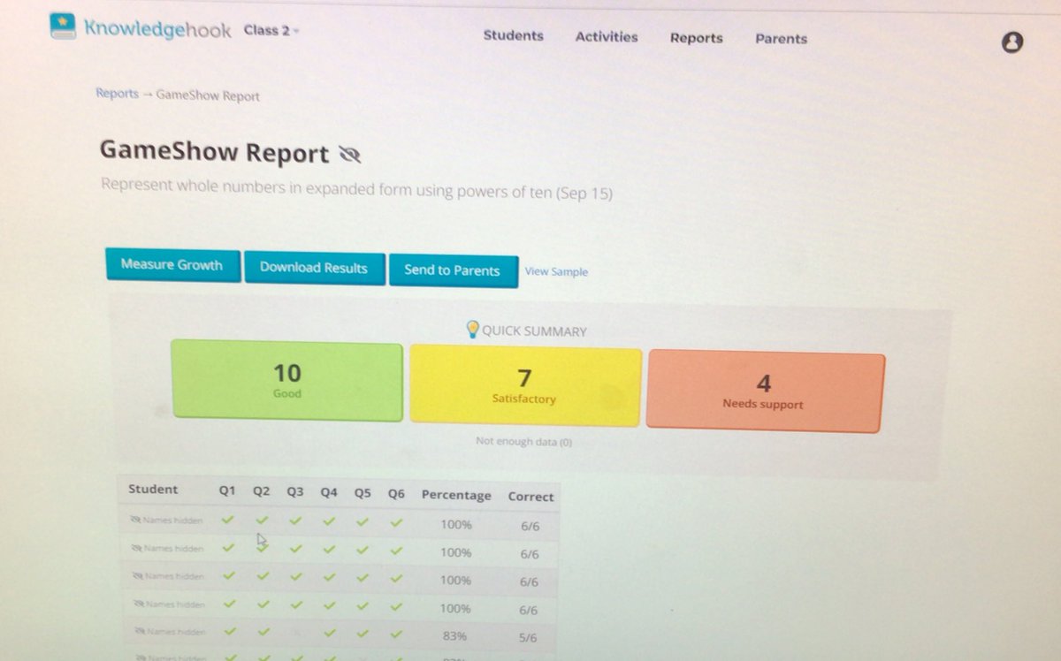Open the user profile avatar icon
1061x661 pixels.
tap(1012, 42)
